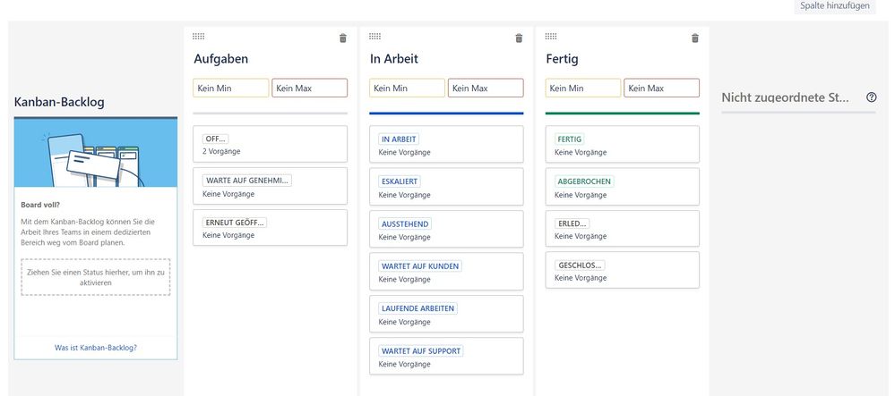Open the Was ist Kanban-Backlog? link
The width and height of the screenshot is (895, 396).
pyautogui.click(x=96, y=348)
